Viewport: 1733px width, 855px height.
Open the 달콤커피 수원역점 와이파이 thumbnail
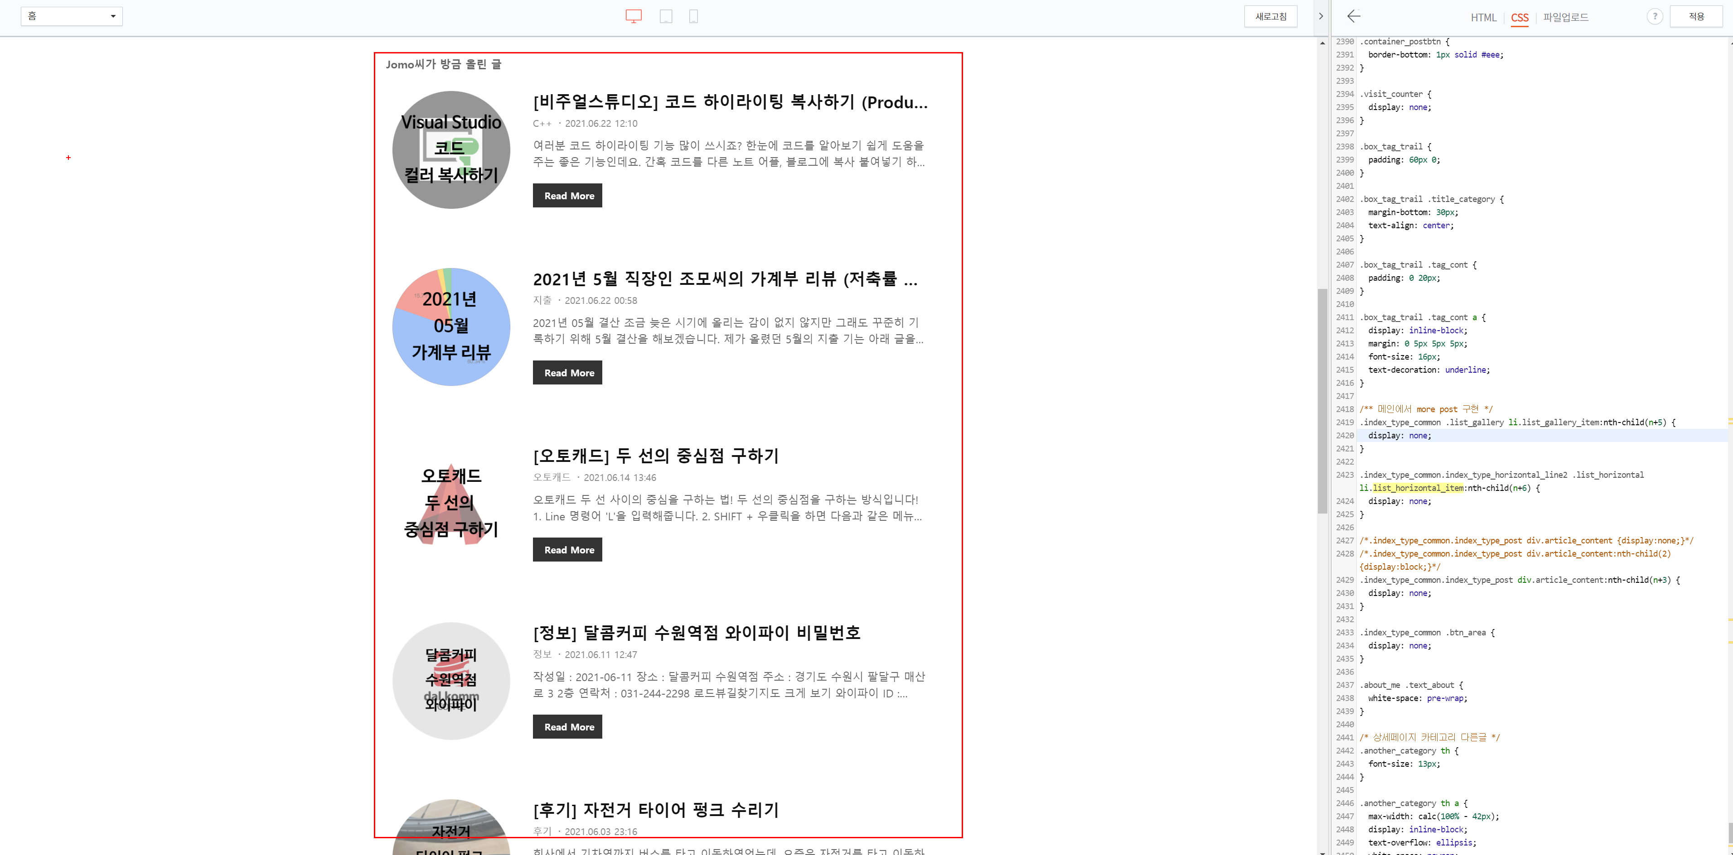click(451, 680)
